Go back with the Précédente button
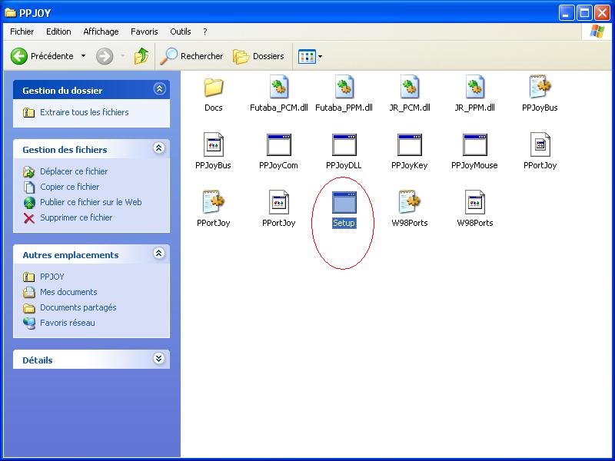 click(42, 56)
